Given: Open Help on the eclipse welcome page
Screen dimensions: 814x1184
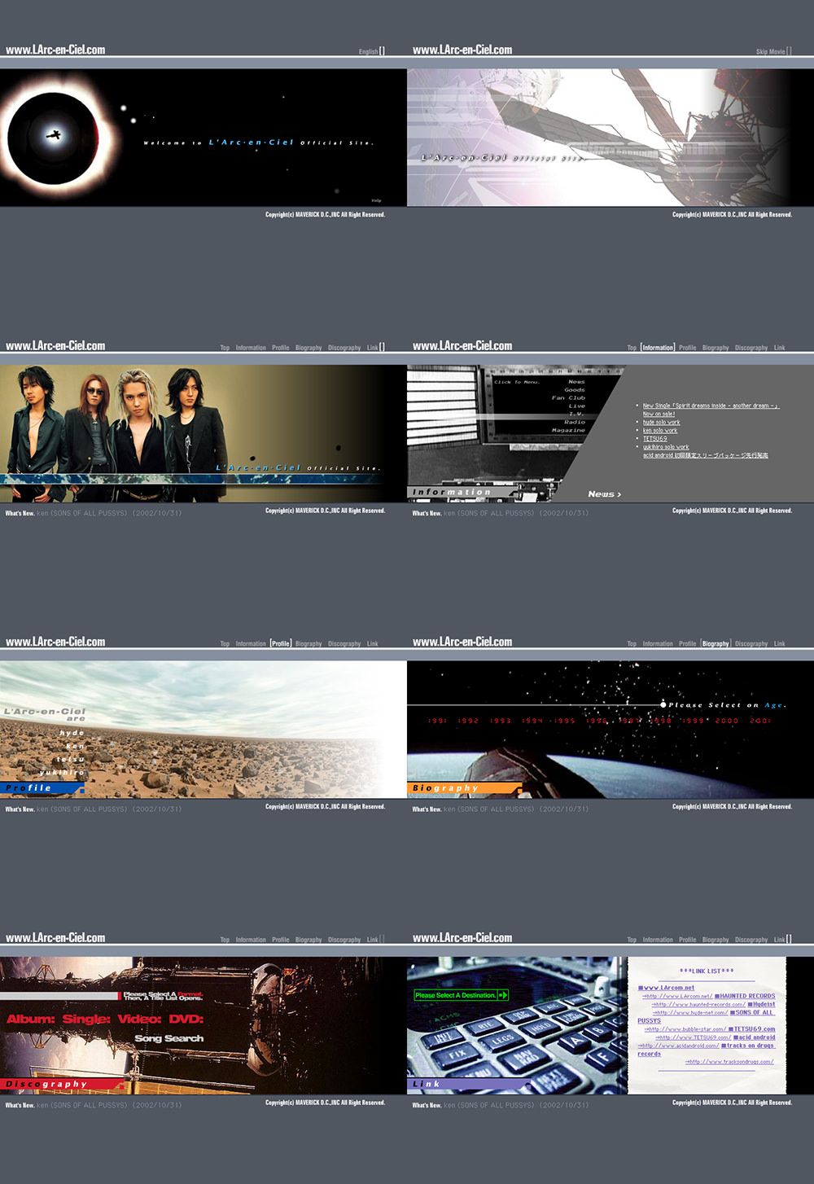Looking at the screenshot, I should tap(376, 200).
